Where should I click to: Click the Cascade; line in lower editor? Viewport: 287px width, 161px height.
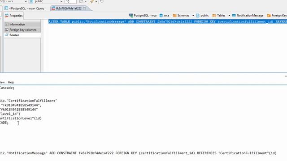click(7, 88)
